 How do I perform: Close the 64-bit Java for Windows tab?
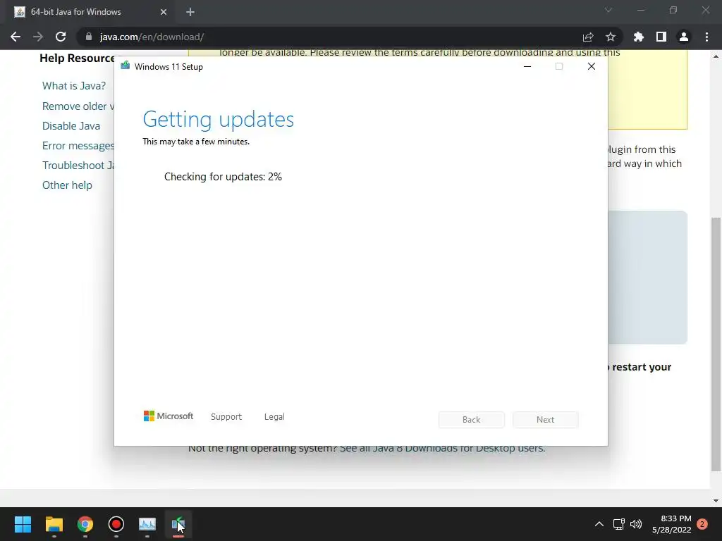tap(164, 12)
